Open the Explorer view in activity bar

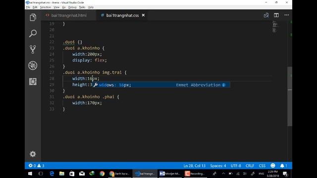(x=33, y=17)
